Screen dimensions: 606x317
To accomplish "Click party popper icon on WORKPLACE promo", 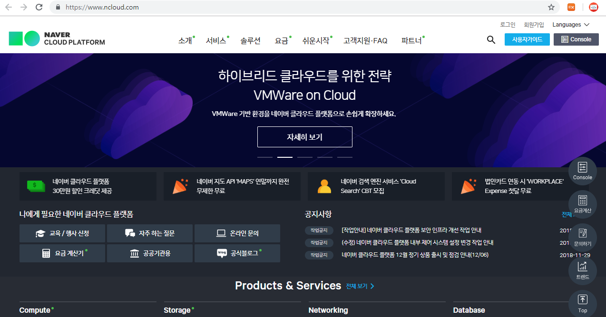I will point(469,186).
